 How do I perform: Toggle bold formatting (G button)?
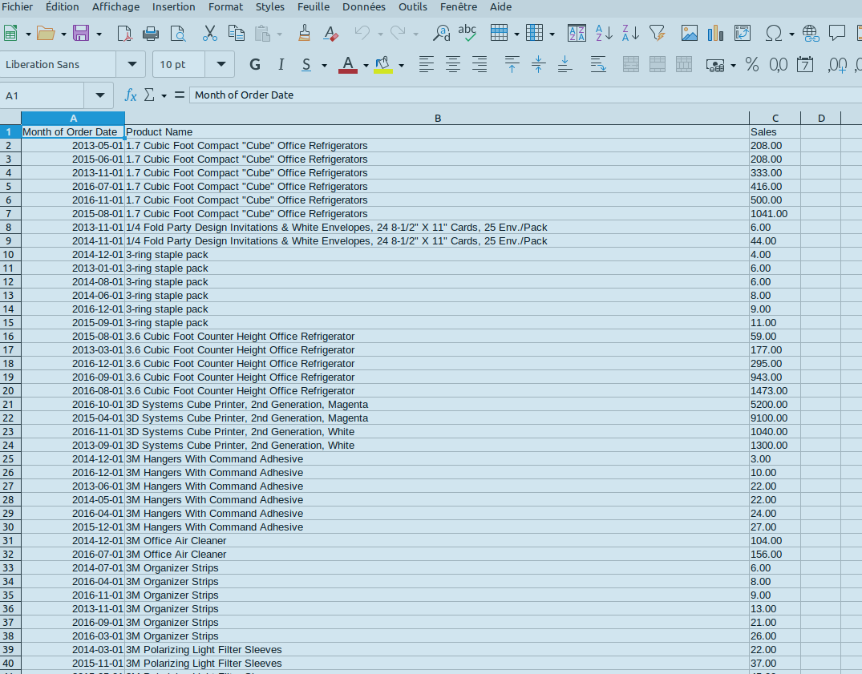255,65
